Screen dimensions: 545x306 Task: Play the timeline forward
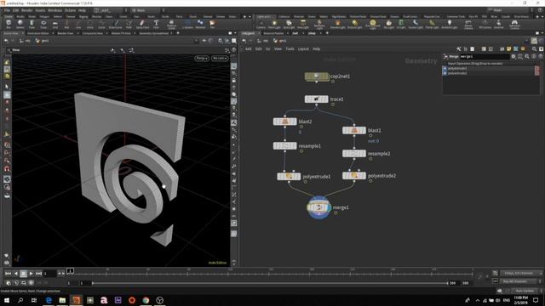click(x=31, y=274)
